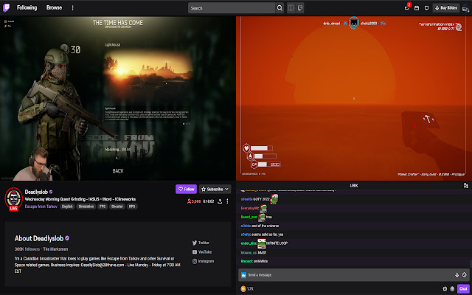Open stream options three-dot menu by share
472x295 pixels.
227,201
